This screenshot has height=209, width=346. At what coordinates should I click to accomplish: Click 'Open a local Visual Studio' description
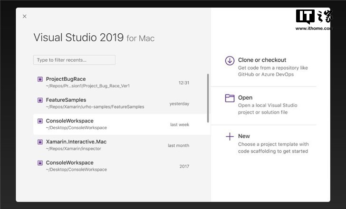268,109
